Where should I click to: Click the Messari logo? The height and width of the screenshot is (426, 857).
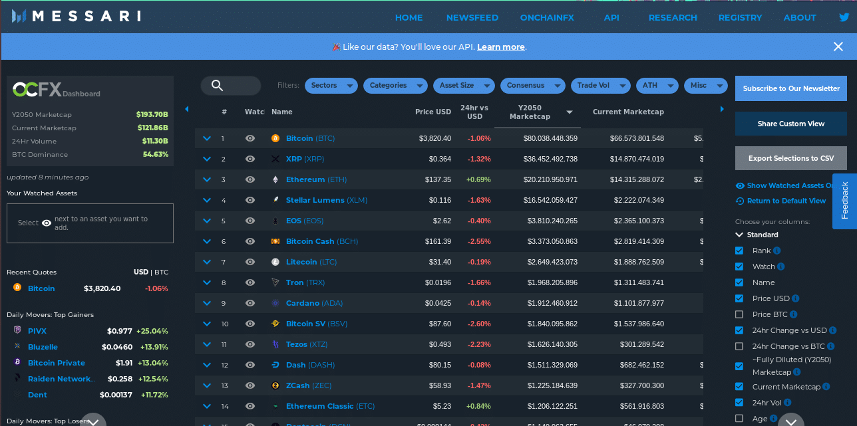pos(76,16)
